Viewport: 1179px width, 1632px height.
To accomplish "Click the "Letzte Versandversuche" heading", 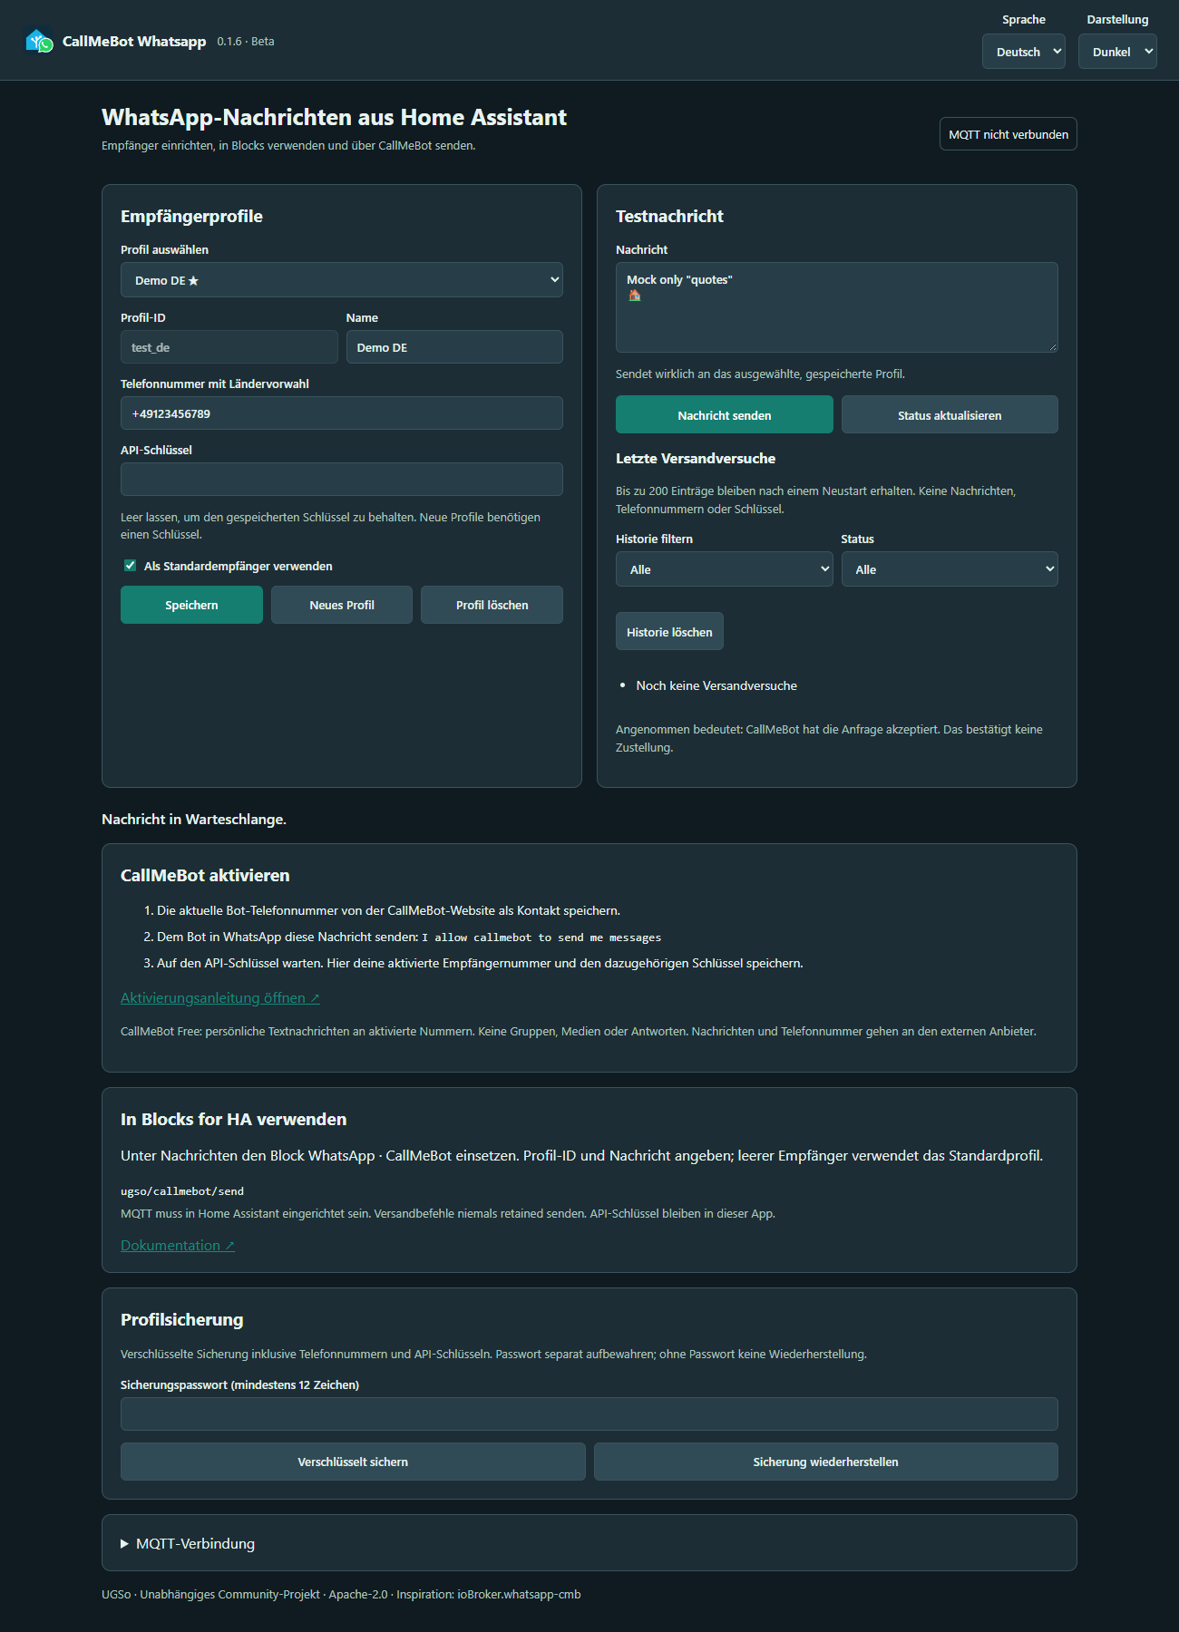I will click(696, 459).
